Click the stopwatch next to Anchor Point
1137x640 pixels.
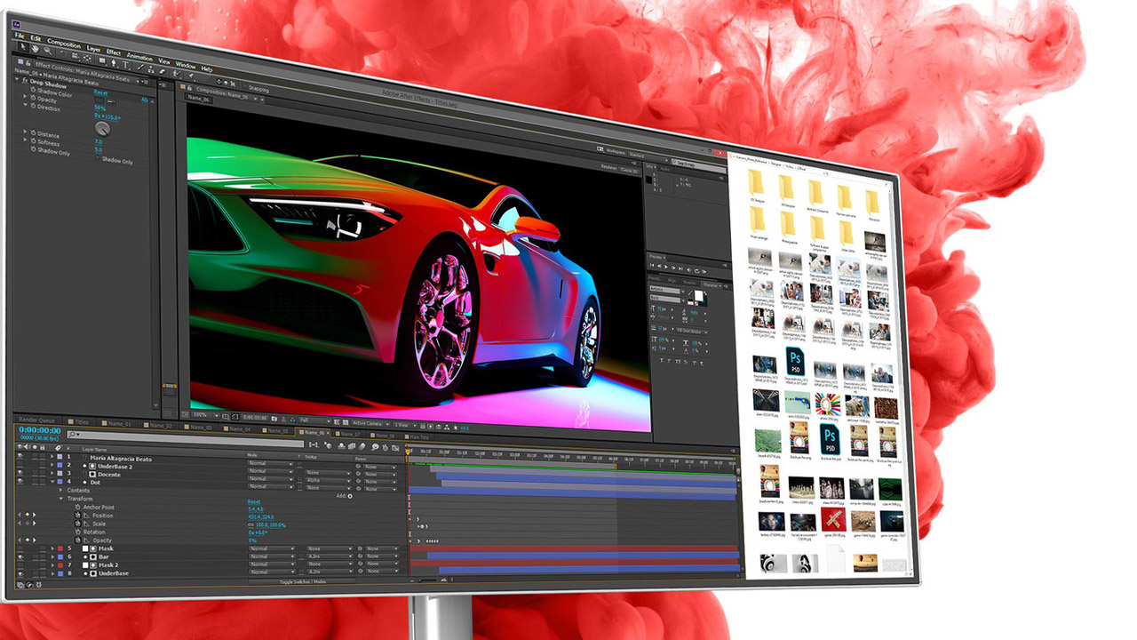[x=77, y=508]
